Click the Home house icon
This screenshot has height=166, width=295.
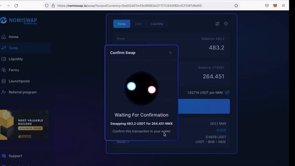pos(4,37)
